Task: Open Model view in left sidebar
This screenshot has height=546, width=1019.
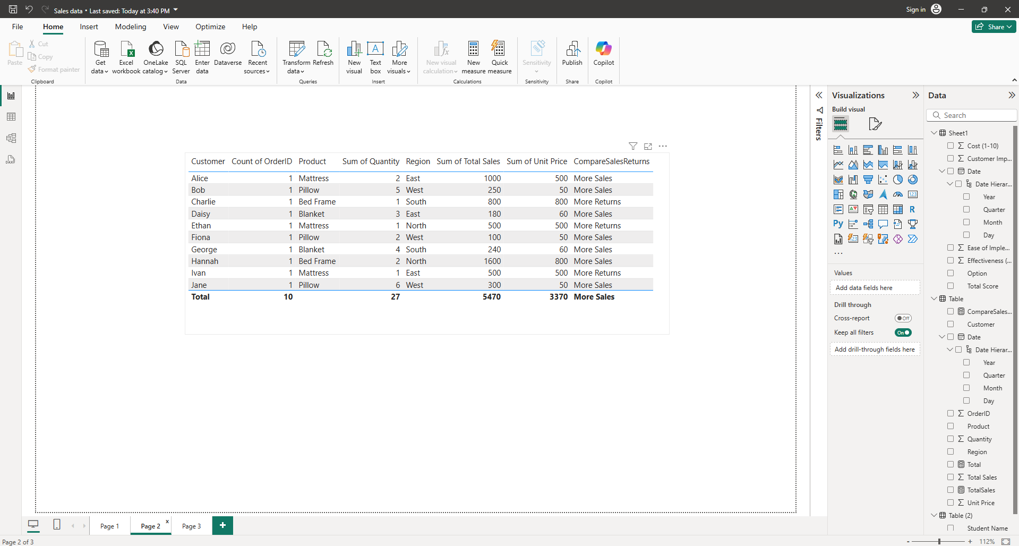Action: click(x=11, y=138)
